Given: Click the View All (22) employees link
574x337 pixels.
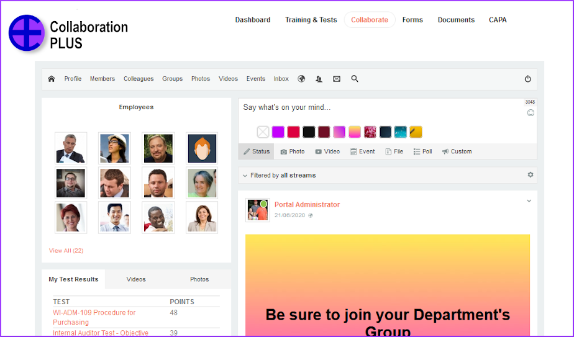Looking at the screenshot, I should [66, 251].
